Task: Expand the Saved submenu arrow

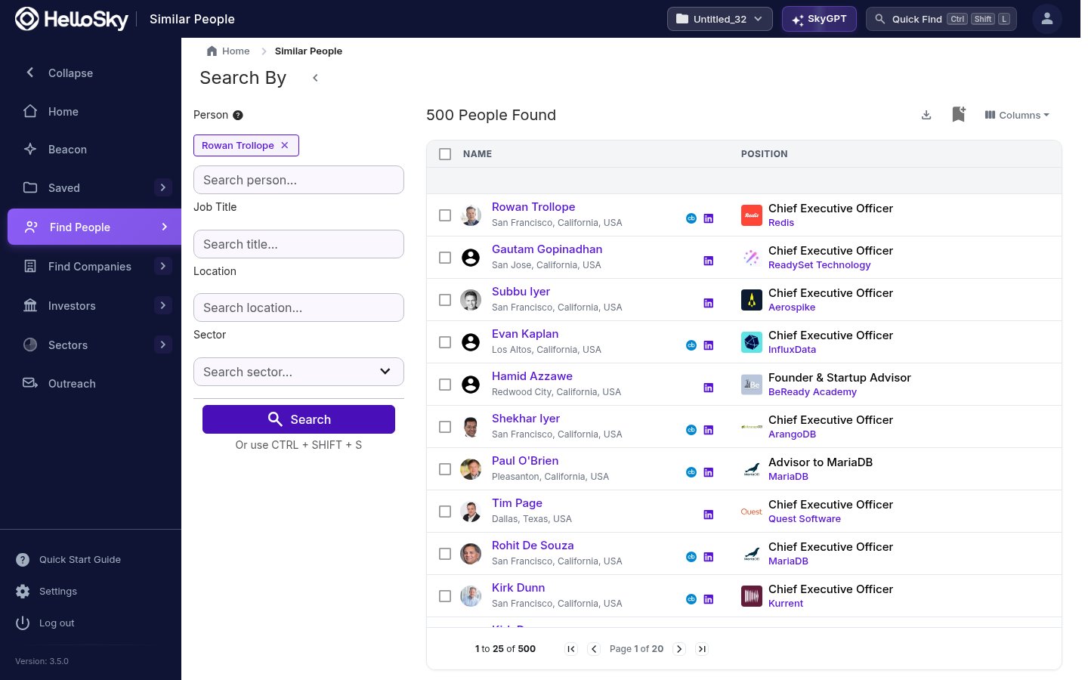Action: (x=163, y=187)
